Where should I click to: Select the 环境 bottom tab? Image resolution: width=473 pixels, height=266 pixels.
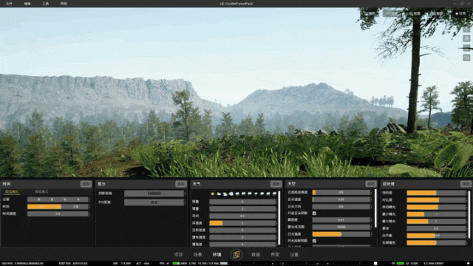[217, 254]
